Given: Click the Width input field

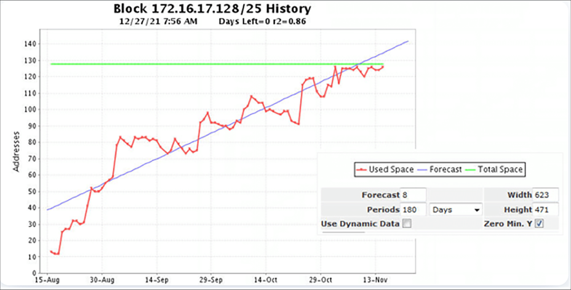Looking at the screenshot, I should tap(546, 195).
